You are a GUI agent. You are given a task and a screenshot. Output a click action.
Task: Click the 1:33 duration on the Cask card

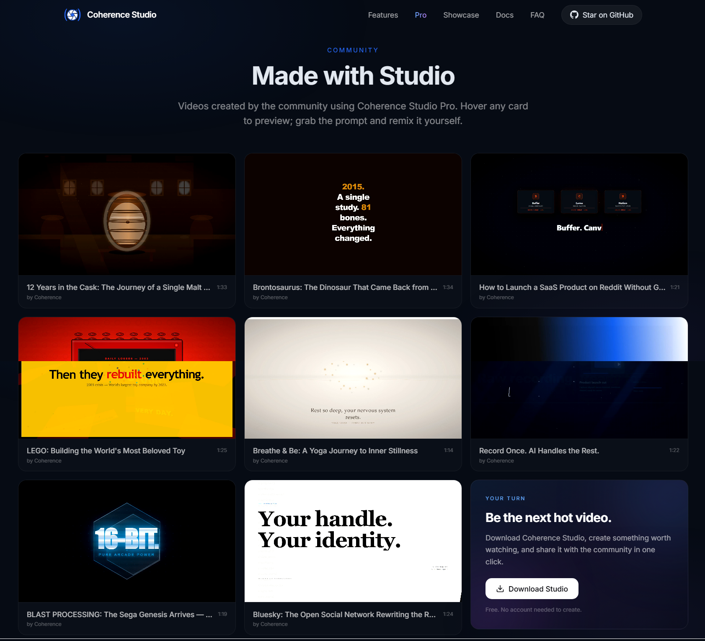(x=222, y=287)
